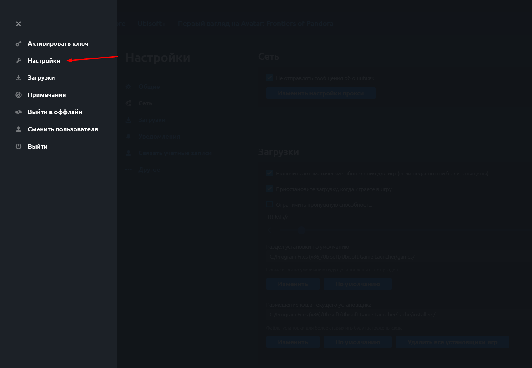This screenshot has width=532, height=368.
Task: Click the bandwidth limit slider handle
Action: tap(301, 231)
